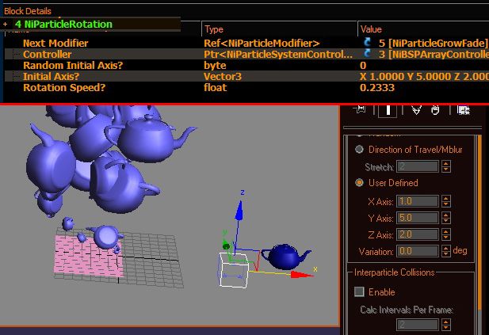Click the Stretch value field
Viewport: 489px width, 335px height.
[x=417, y=166]
